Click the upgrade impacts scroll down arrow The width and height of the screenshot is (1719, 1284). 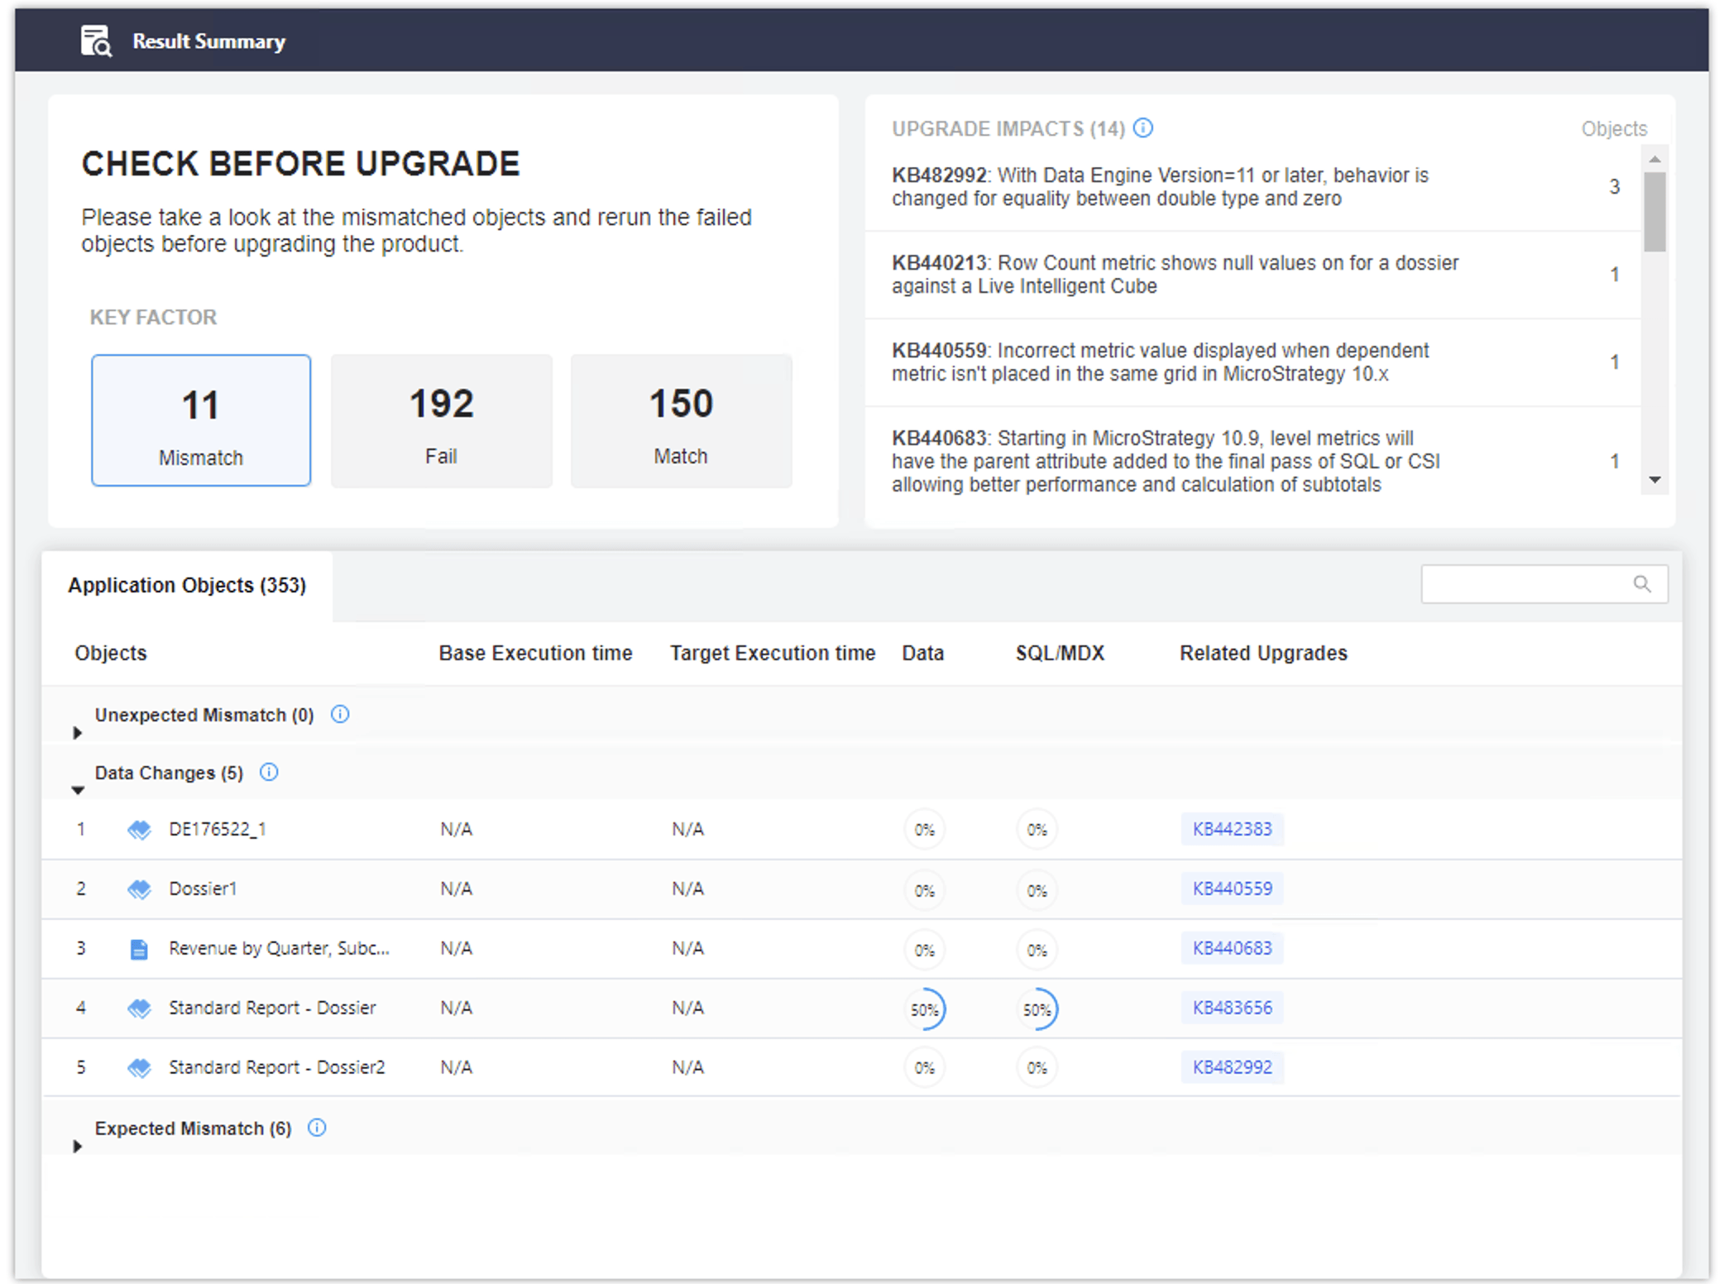click(x=1654, y=480)
